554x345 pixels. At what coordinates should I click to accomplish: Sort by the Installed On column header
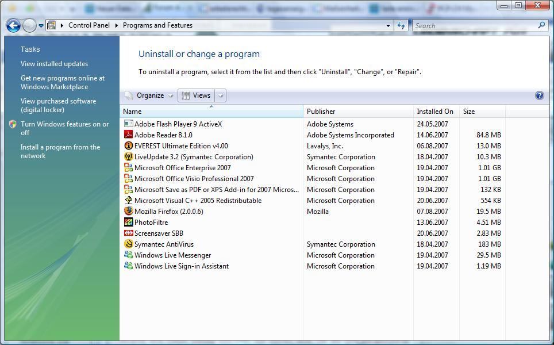pos(436,112)
